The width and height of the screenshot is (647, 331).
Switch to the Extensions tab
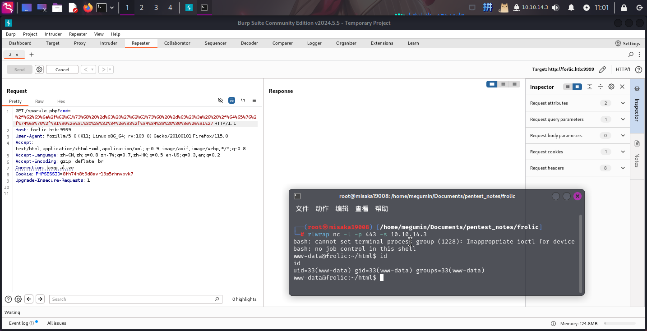tap(382, 43)
